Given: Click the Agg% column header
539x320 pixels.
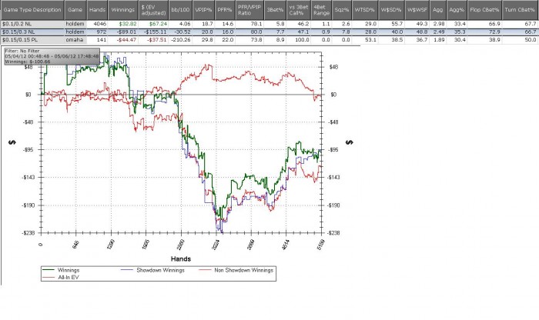Looking at the screenshot, I should (x=457, y=10).
